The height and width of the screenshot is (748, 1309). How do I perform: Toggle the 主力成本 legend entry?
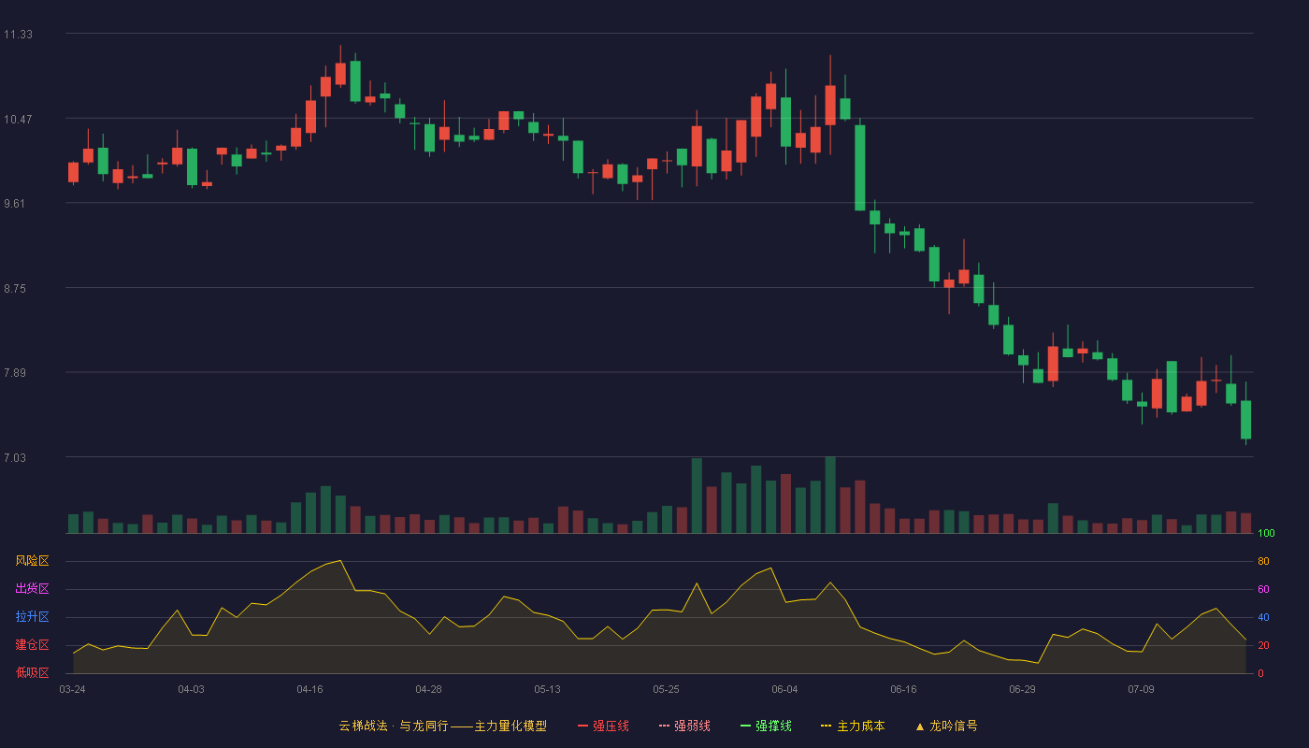click(853, 726)
